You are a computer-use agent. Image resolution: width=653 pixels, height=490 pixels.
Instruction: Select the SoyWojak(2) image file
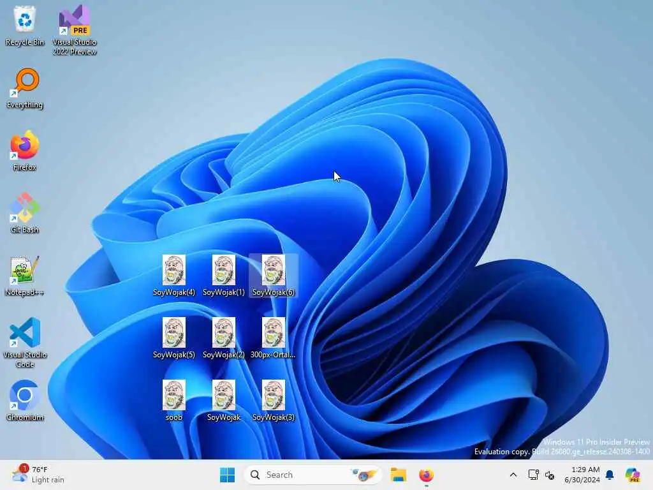(x=224, y=338)
